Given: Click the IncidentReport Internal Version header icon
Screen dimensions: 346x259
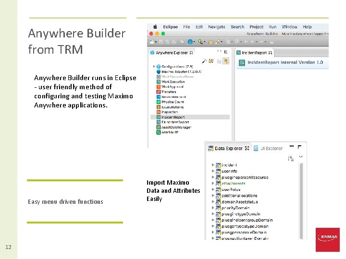Looking at the screenshot, I should [242, 62].
